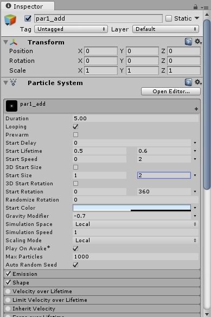Viewport: 211px width, 317px height.
Task: Click the Gravity Modifier field -0.7
Action: click(132, 216)
